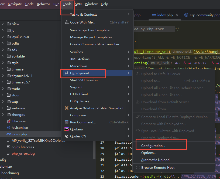Close the index.php editor tab

point(177,15)
